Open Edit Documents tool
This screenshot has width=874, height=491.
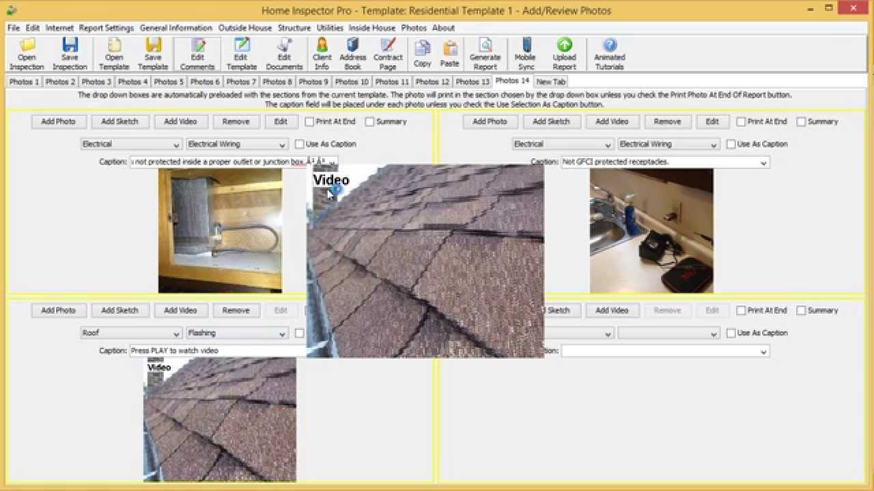coord(284,54)
